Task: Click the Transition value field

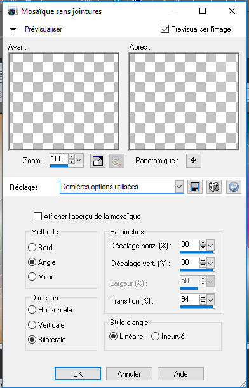Action: tap(189, 300)
